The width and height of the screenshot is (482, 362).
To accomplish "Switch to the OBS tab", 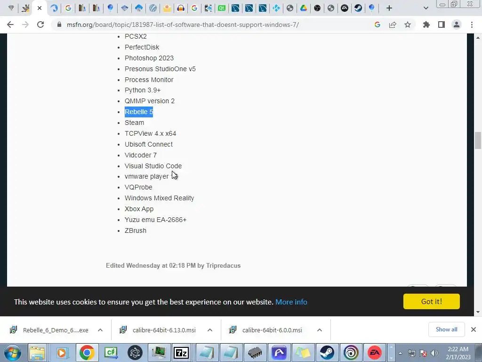I will pyautogui.click(x=317, y=8).
